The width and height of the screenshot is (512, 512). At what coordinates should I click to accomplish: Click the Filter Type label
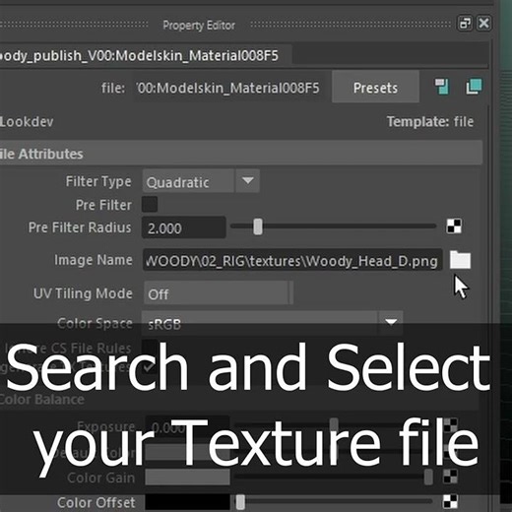click(98, 181)
